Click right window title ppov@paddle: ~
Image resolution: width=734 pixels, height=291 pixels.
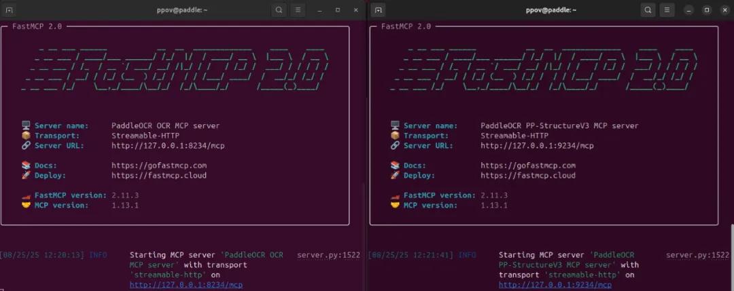point(551,9)
